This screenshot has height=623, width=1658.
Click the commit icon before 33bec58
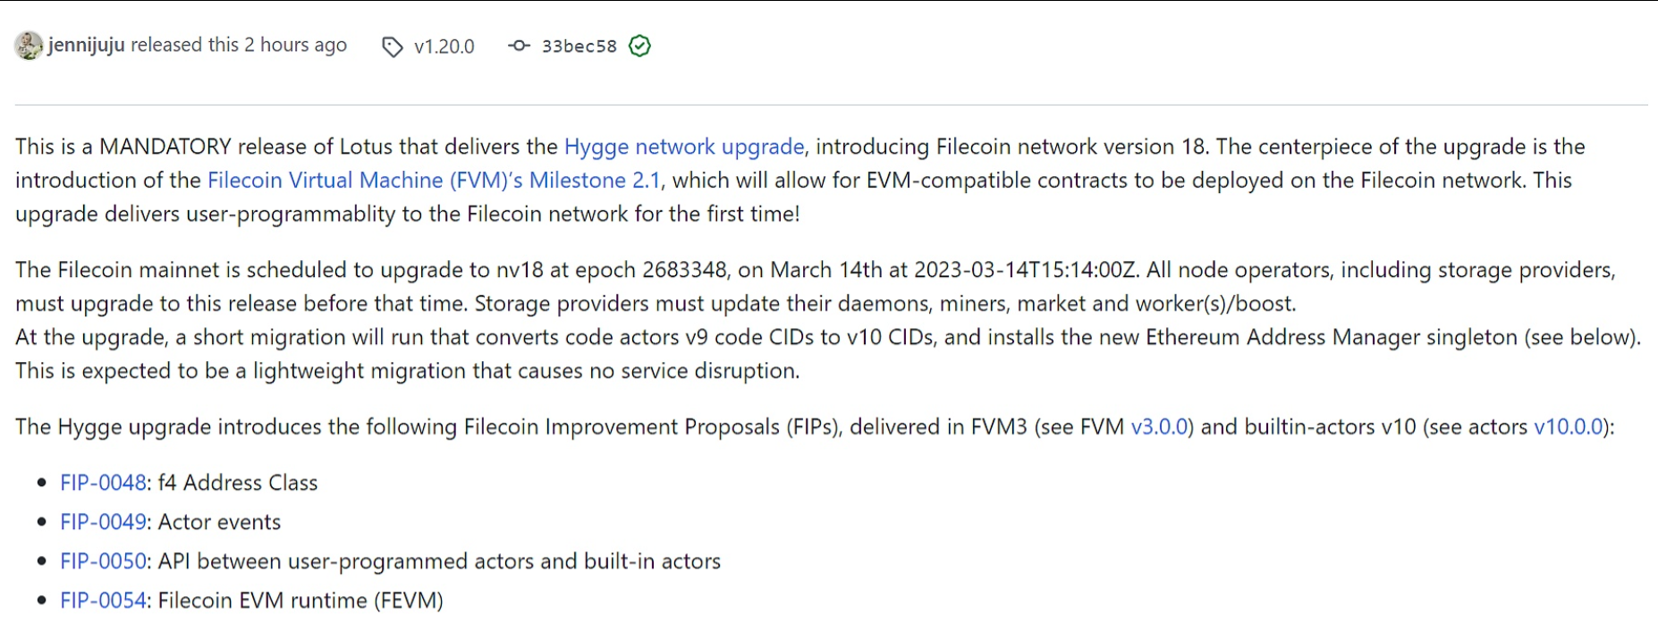(519, 46)
